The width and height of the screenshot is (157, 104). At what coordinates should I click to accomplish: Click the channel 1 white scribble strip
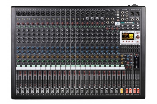click(19, 68)
